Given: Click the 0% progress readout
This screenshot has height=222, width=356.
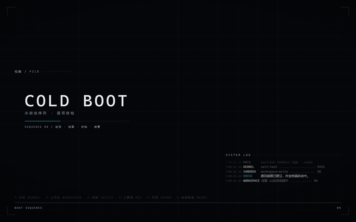Looking at the screenshot, I should 339,208.
